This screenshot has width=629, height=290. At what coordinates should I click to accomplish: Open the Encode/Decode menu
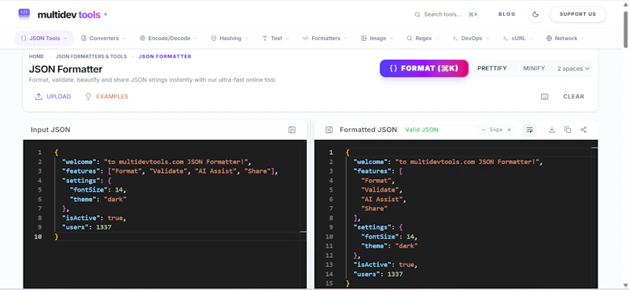coord(168,39)
